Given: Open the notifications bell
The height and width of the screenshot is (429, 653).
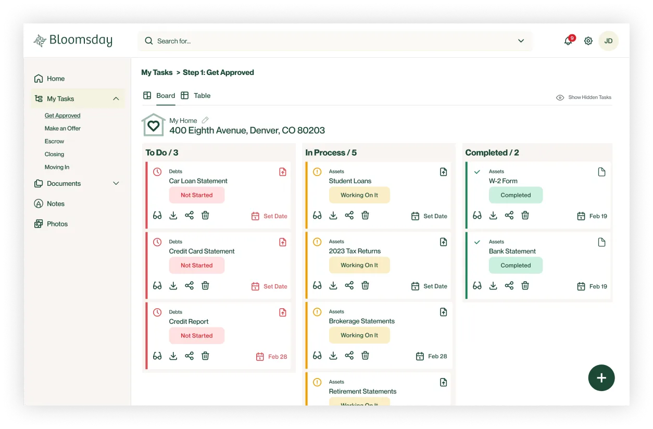Looking at the screenshot, I should (x=568, y=41).
